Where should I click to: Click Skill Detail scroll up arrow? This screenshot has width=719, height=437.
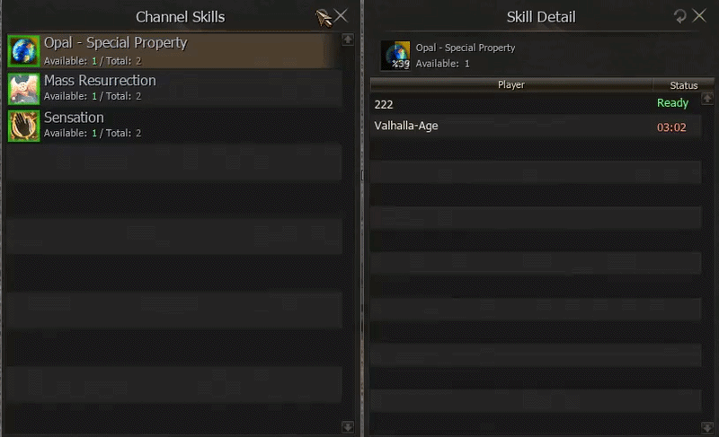(707, 99)
